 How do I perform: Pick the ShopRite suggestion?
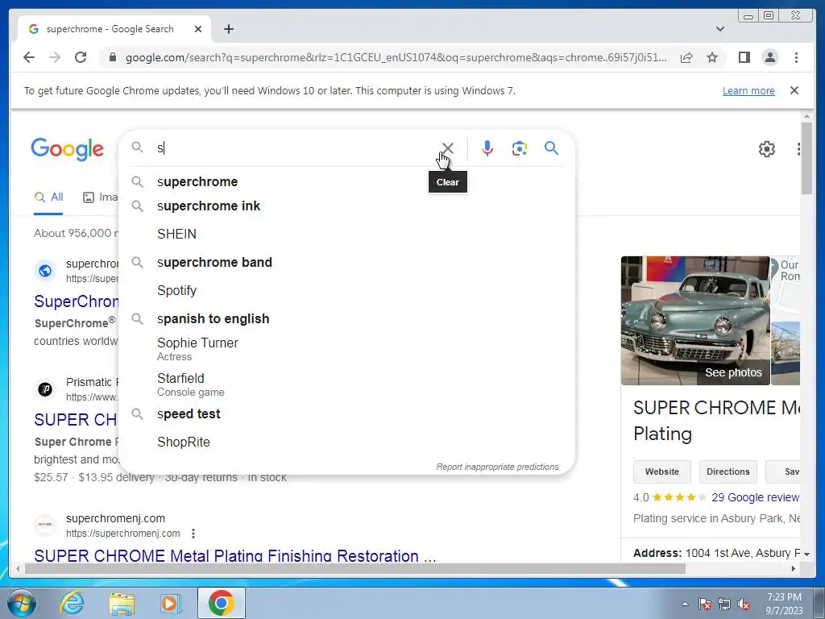point(347,442)
